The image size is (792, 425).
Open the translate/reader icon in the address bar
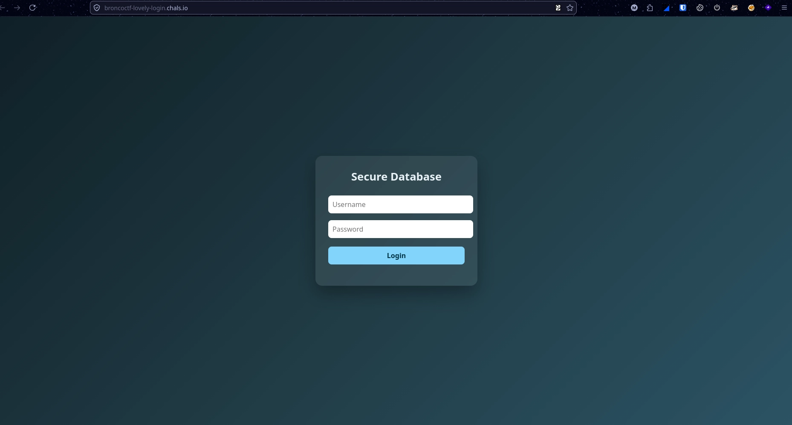pos(558,8)
